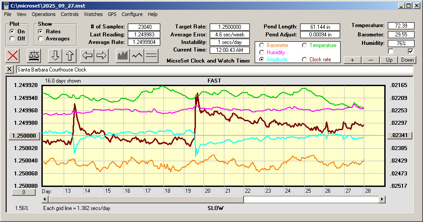Click the plus zoom button

coord(352,60)
